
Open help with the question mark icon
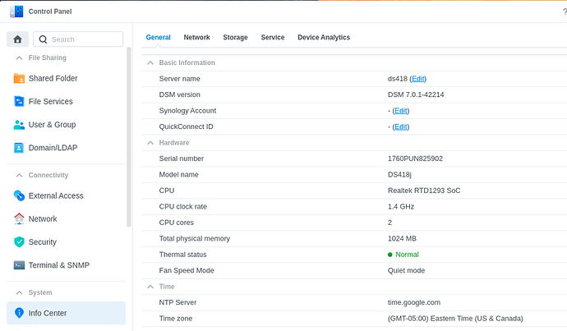click(x=565, y=12)
